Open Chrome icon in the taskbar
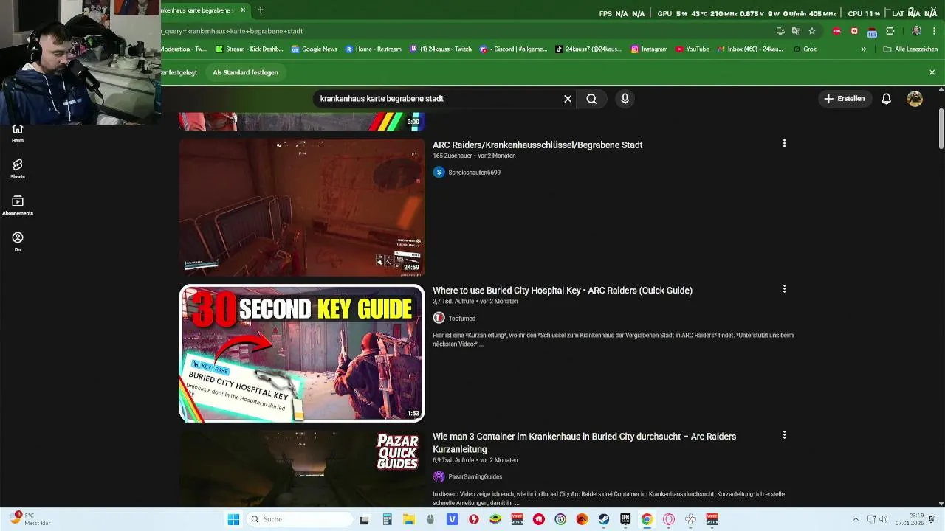Screen dimensions: 945x531 pos(647,519)
